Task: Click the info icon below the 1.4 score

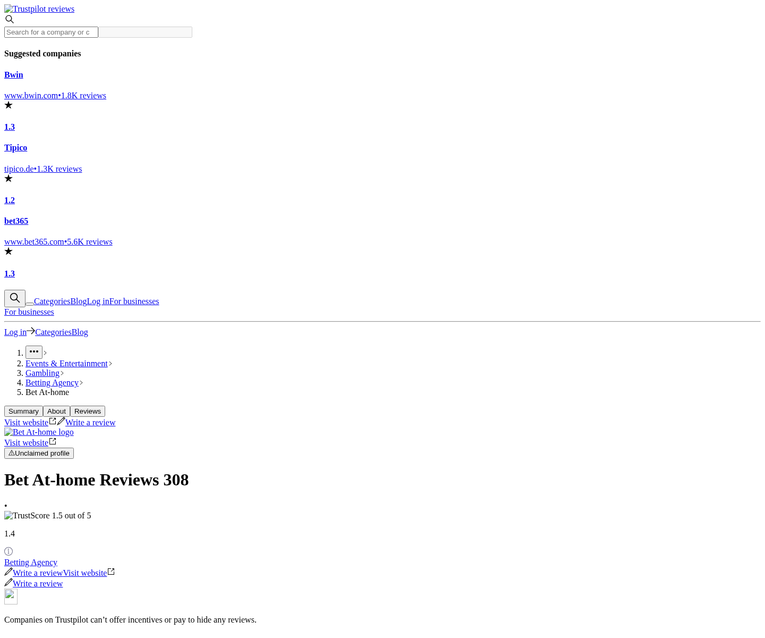Action: click(8, 551)
